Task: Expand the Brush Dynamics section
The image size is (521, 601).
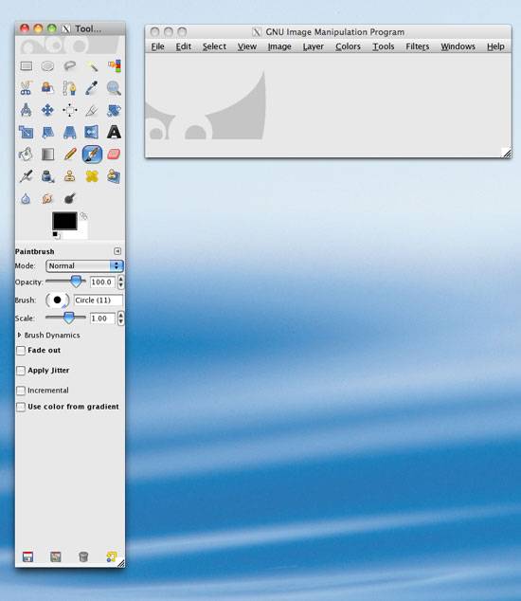Action: pyautogui.click(x=20, y=335)
